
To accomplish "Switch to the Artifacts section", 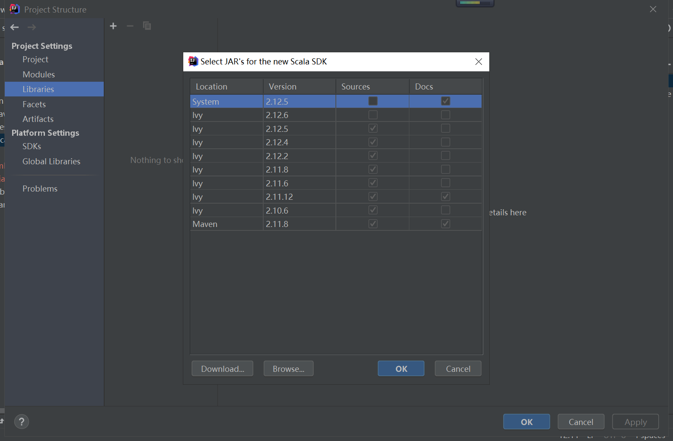I will 38,119.
